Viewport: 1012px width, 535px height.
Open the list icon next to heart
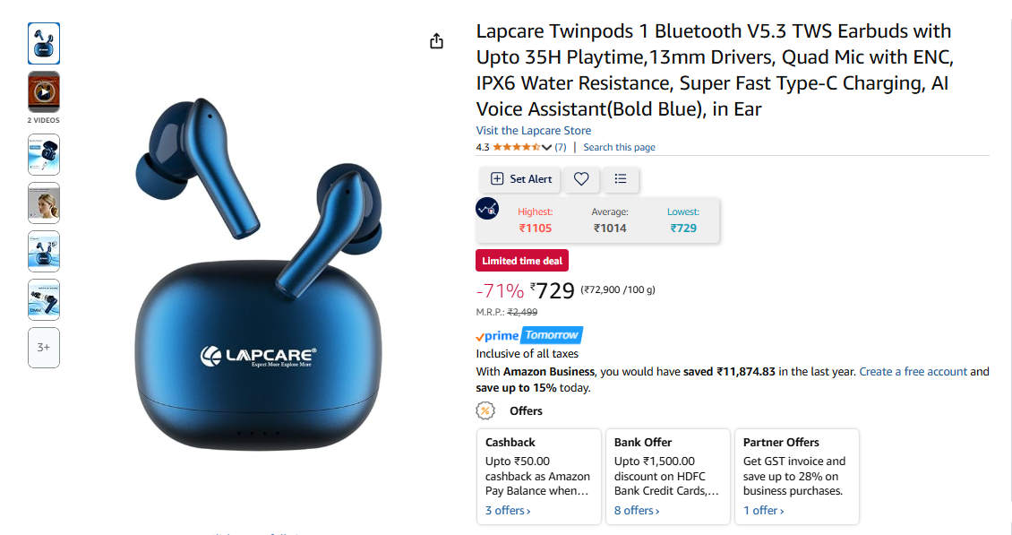click(x=621, y=179)
